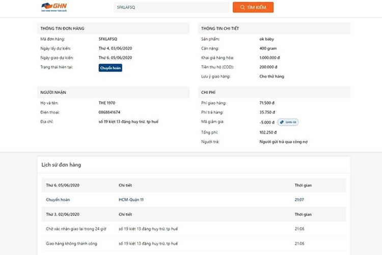Click the GHN-5K discount code tag
382x255 pixels.
(288, 122)
